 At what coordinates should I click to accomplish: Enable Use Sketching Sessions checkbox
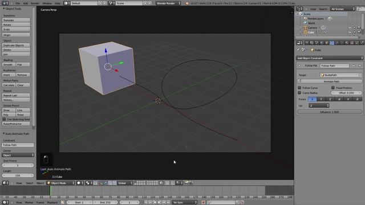[x=4, y=119]
